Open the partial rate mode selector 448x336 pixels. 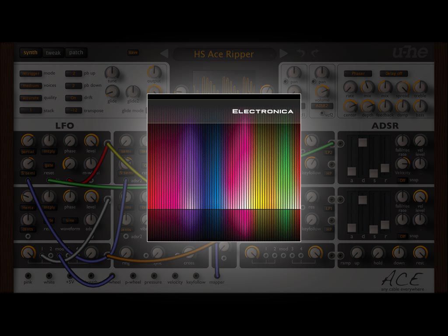(x=28, y=152)
